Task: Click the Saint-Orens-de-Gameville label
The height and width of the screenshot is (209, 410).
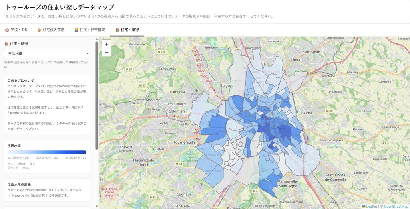Action: tap(336, 177)
